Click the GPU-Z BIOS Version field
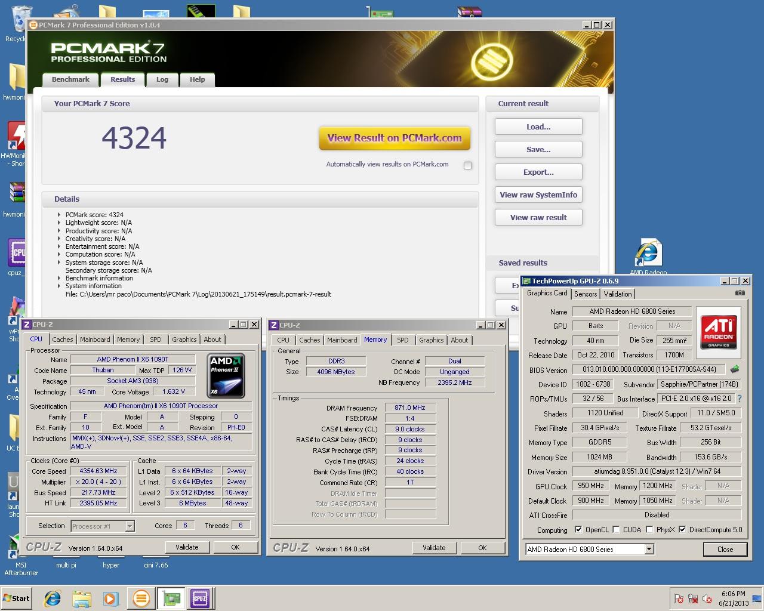The width and height of the screenshot is (764, 611). (649, 370)
